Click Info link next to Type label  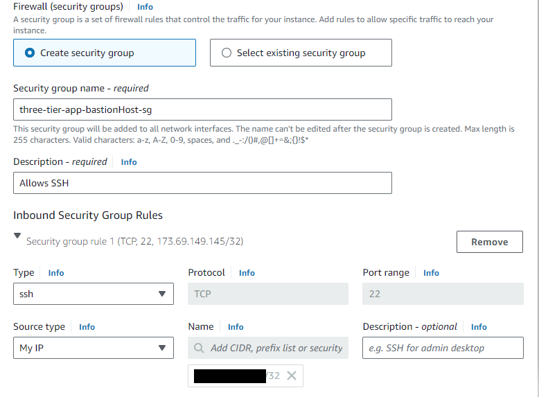(x=56, y=273)
